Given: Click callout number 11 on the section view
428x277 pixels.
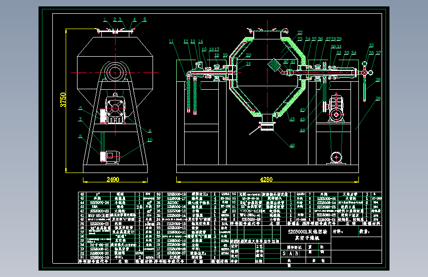Looking at the screenshot, I should (171, 41).
